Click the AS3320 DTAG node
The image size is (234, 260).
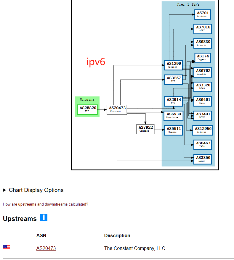203,87
